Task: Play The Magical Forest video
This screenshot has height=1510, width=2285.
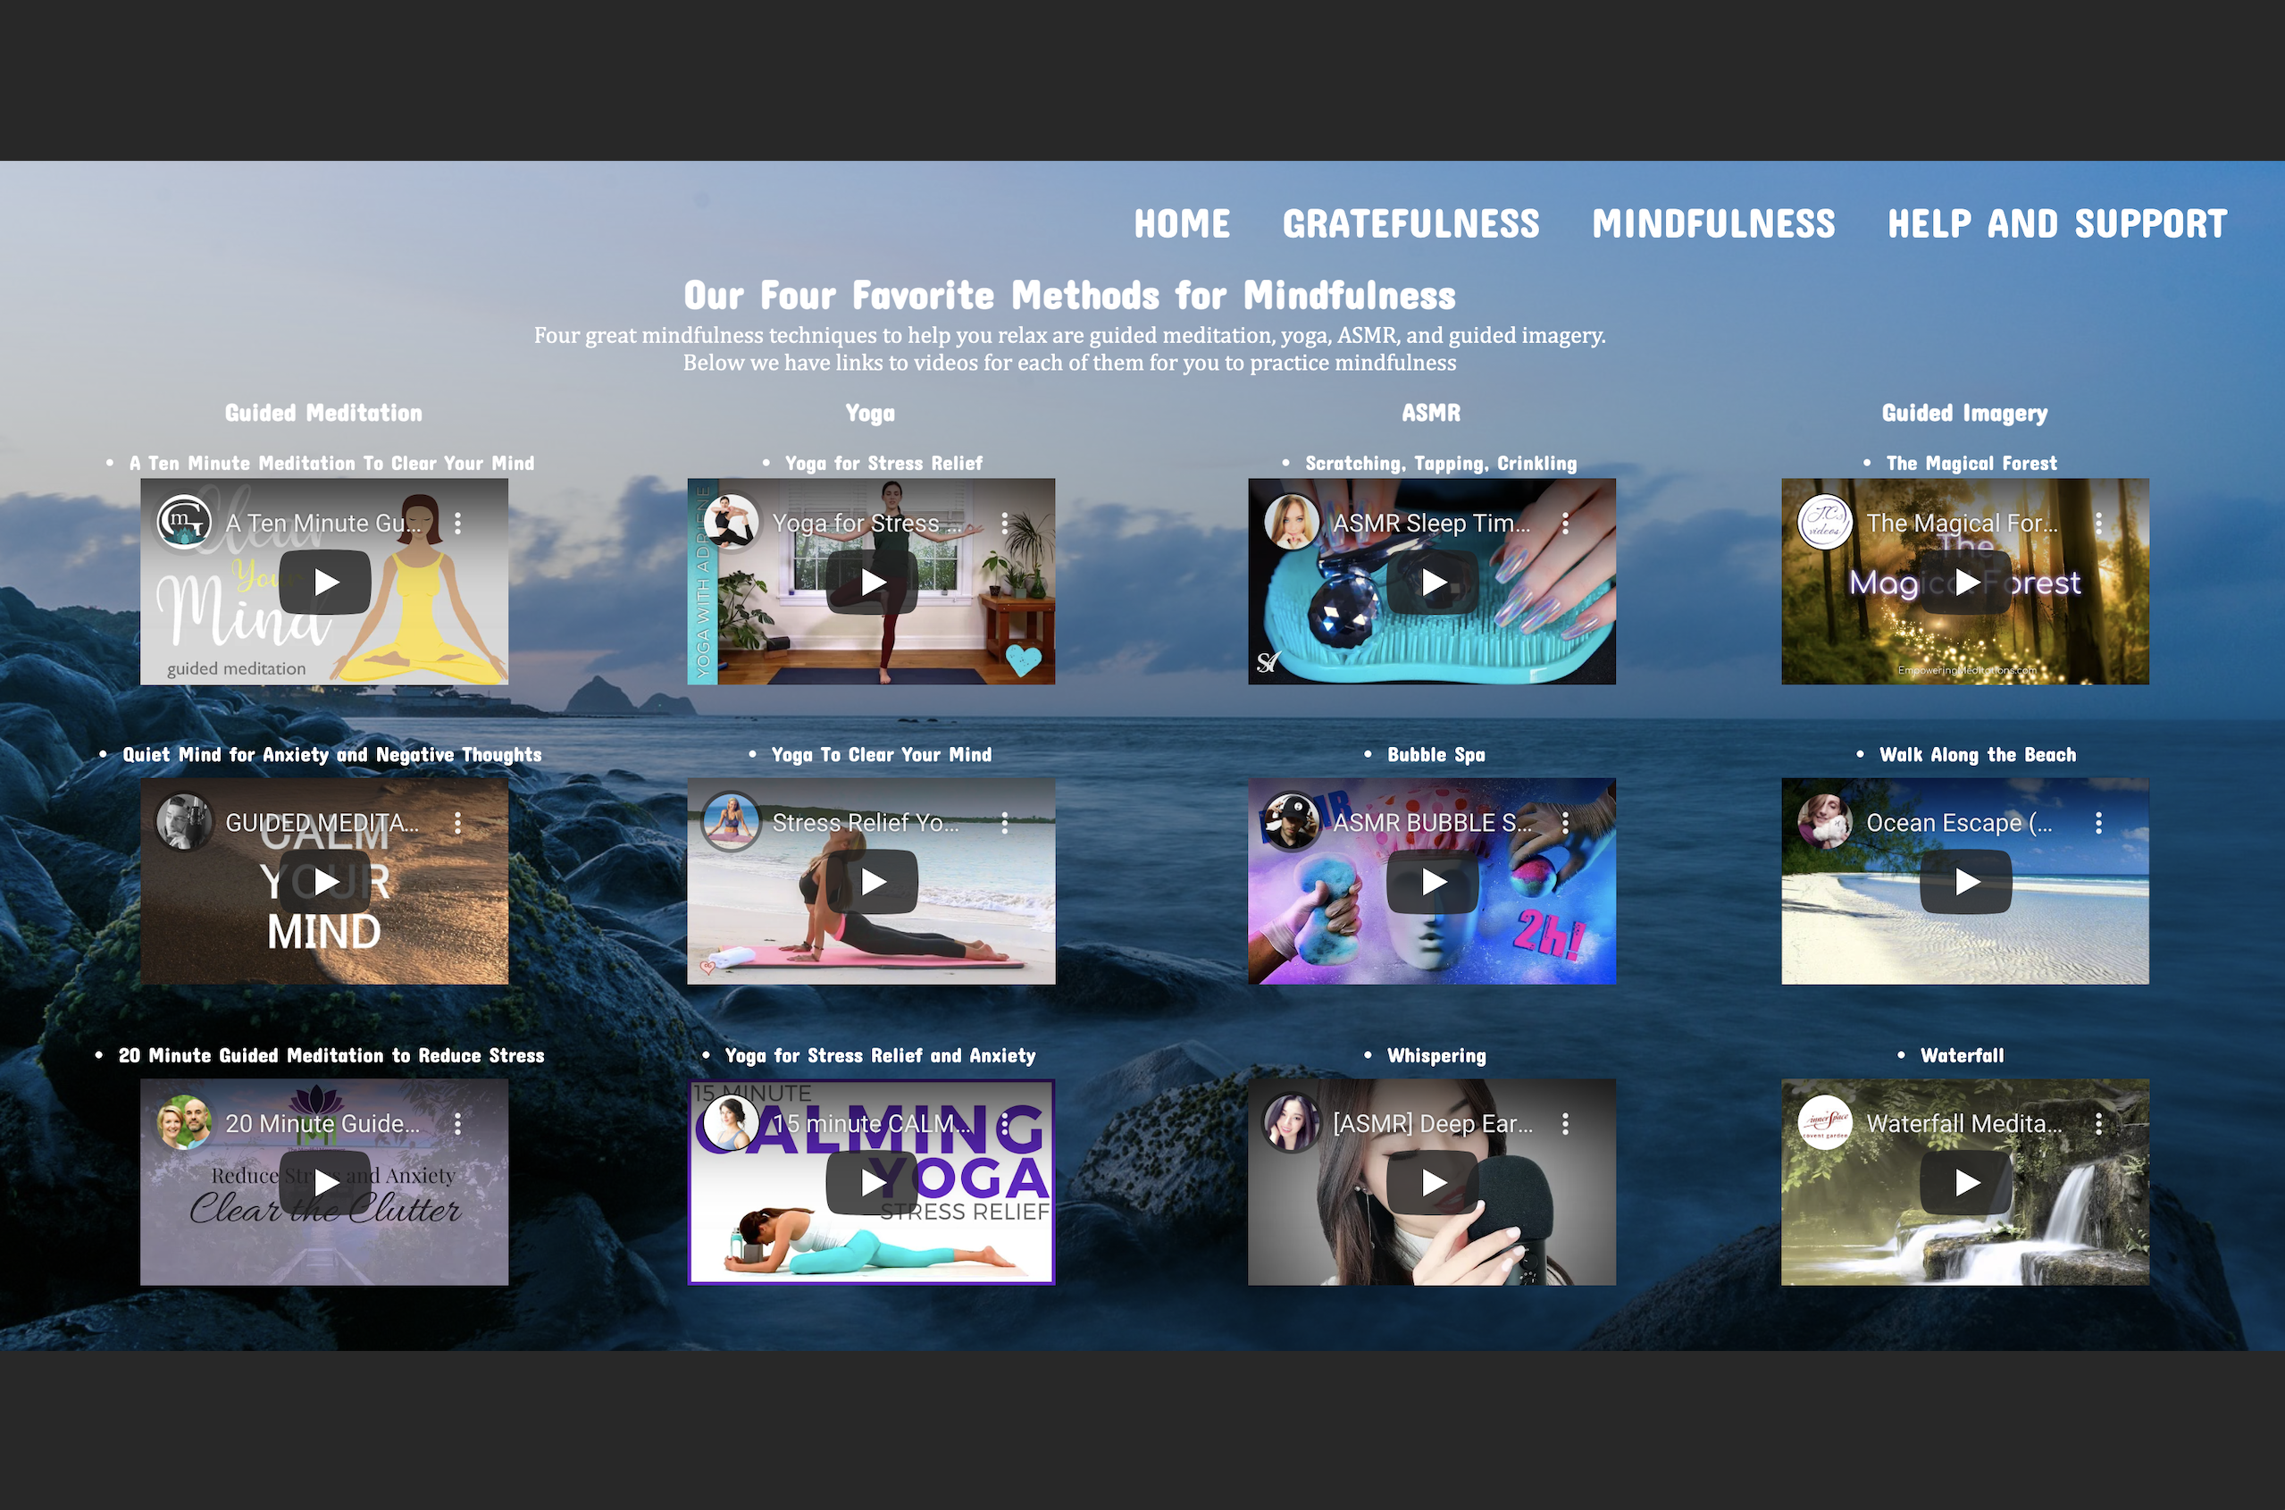Action: [1965, 582]
